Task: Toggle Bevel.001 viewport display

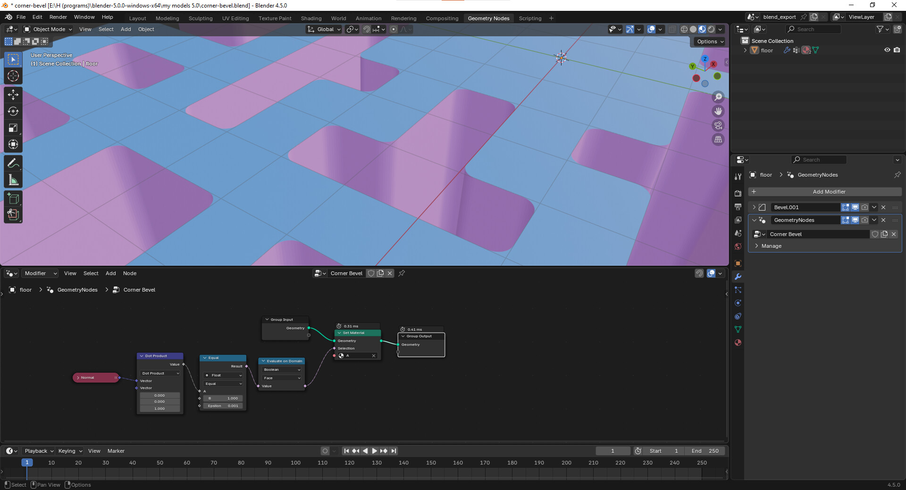Action: (x=855, y=207)
